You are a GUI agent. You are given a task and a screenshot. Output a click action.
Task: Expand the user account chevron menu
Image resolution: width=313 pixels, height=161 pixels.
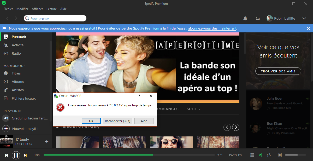pos(304,18)
